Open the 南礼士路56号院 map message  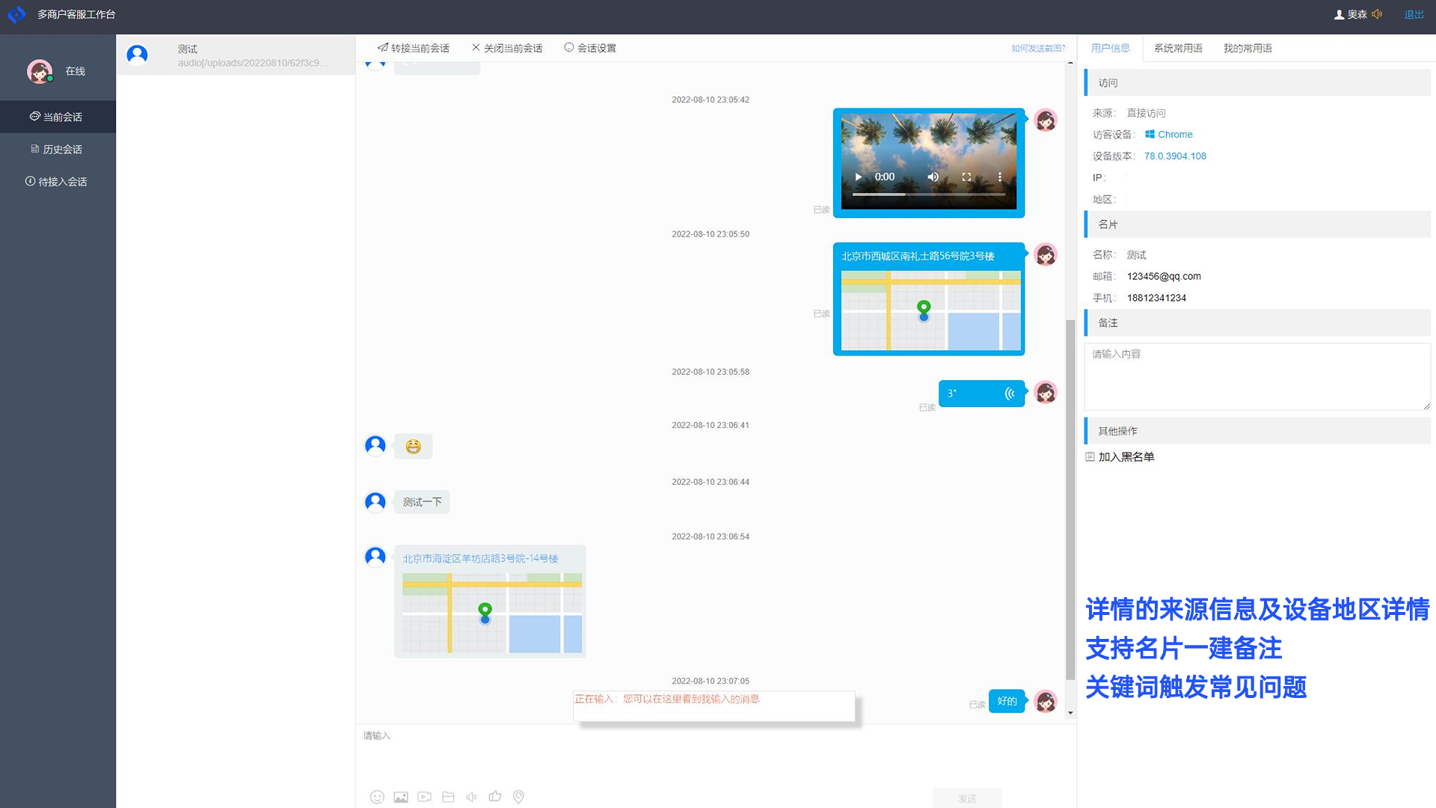(929, 299)
